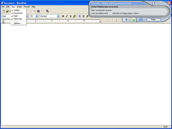Image resolution: width=172 pixels, height=129 pixels.
Task: Toggle Bold formatting
Action: tap(63, 16)
